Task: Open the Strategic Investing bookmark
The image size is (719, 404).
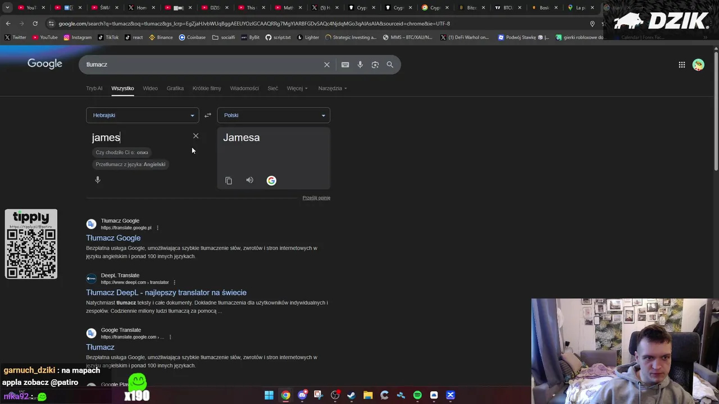Action: [351, 38]
